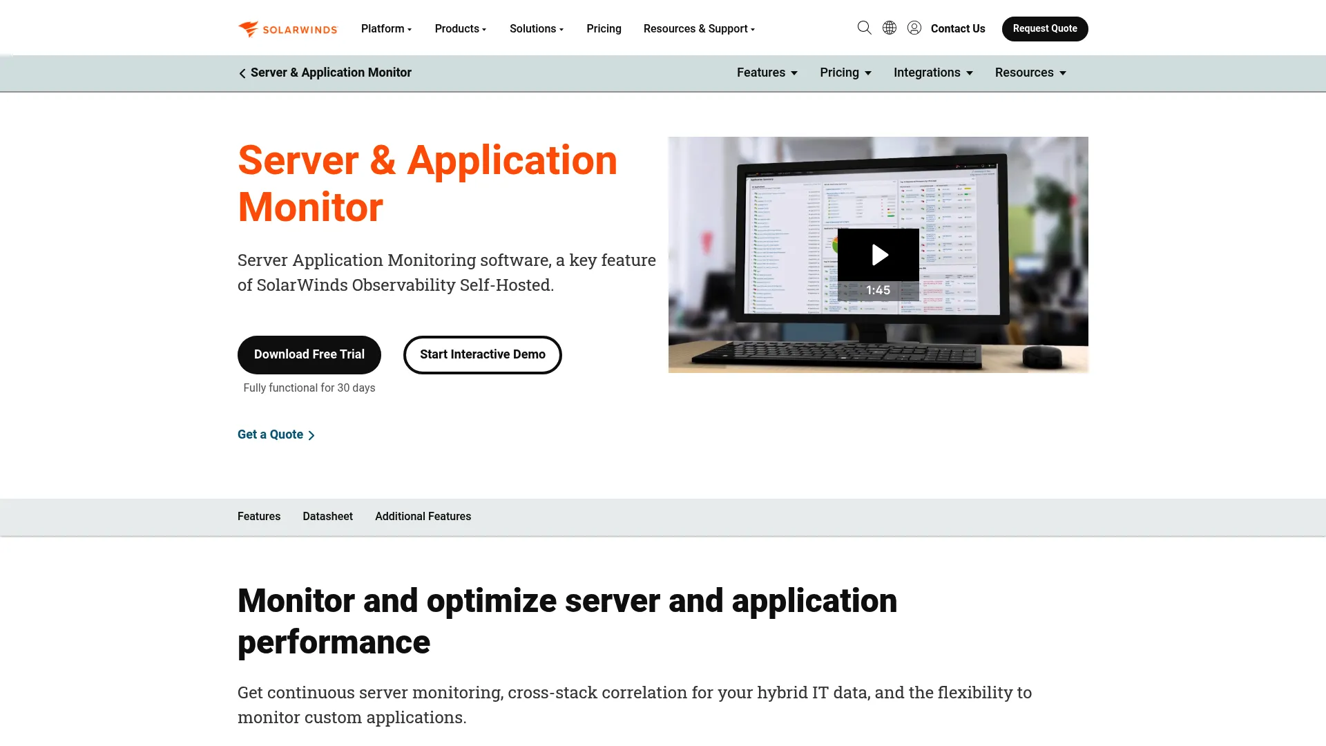Expand the Integrations dropdown
The height and width of the screenshot is (746, 1326).
pyautogui.click(x=933, y=73)
